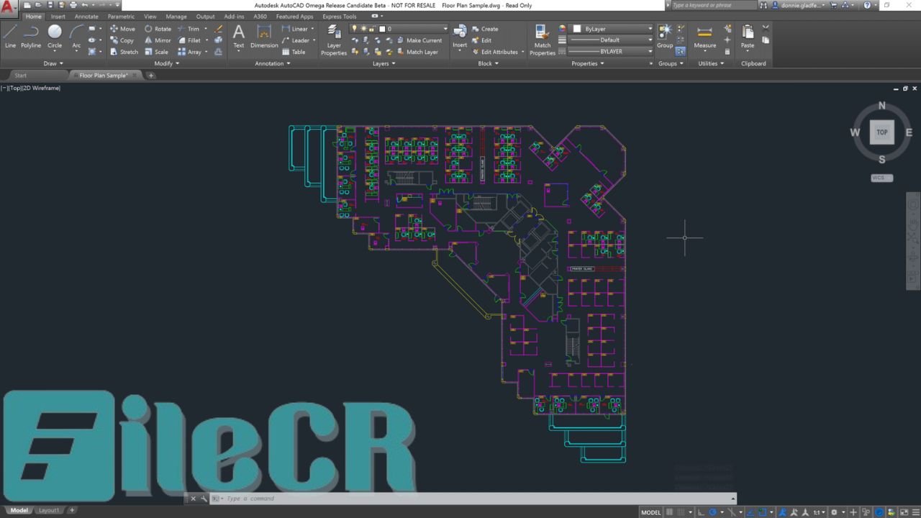Toggle ortho mode in status bar

point(700,512)
